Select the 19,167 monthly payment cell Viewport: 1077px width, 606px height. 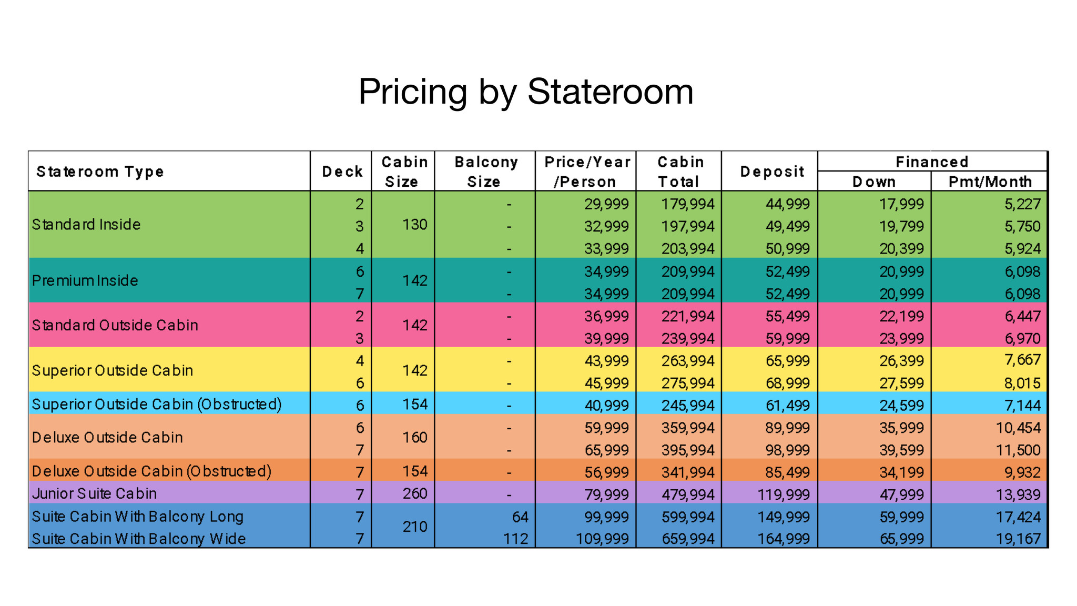pos(1018,539)
